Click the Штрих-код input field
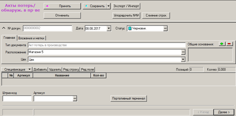 17,99
